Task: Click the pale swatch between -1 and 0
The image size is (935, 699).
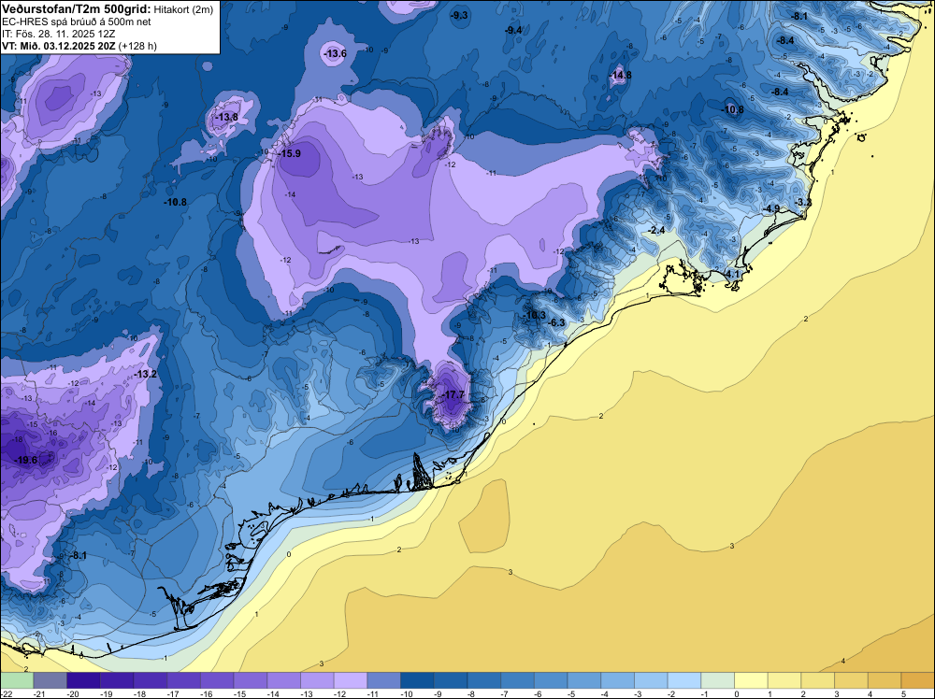Action: click(x=718, y=680)
